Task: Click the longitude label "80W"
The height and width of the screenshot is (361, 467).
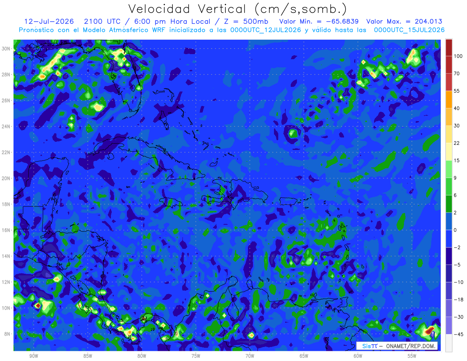Action: (142, 356)
